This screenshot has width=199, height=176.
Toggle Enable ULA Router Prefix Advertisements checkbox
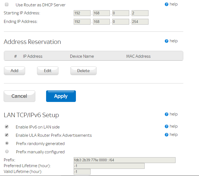point(7,135)
